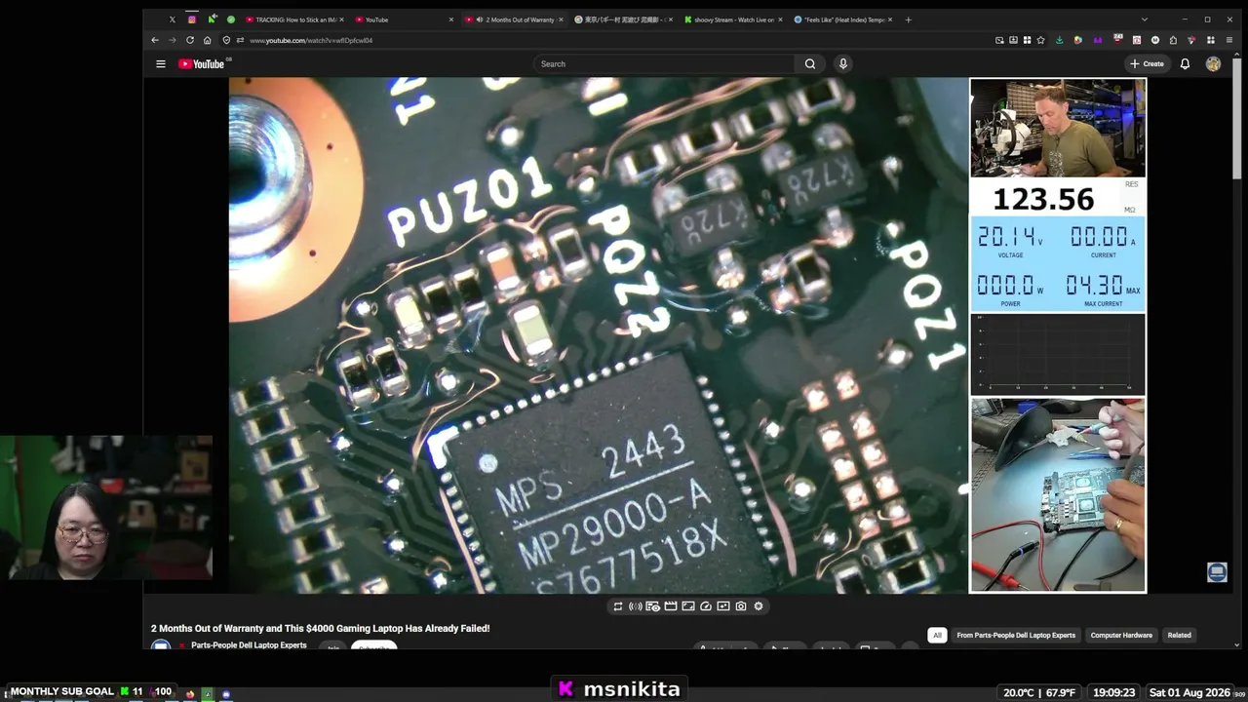This screenshot has height=702, width=1248.
Task: Open browser downloads arrow icon
Action: [x=1060, y=40]
